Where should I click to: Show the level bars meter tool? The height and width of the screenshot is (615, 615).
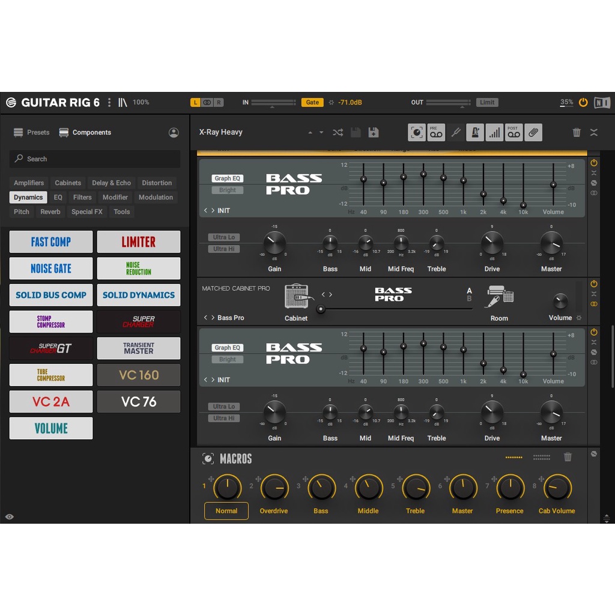coord(494,133)
